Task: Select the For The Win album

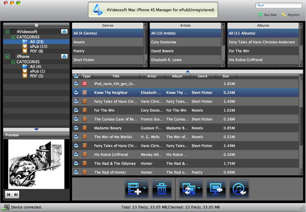Action: (263, 51)
